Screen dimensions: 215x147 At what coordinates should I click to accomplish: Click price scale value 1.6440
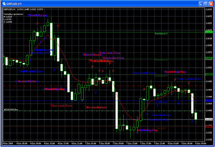coord(209,97)
